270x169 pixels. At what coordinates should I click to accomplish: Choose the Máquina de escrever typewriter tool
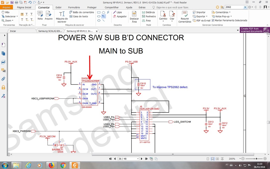(x=62, y=17)
